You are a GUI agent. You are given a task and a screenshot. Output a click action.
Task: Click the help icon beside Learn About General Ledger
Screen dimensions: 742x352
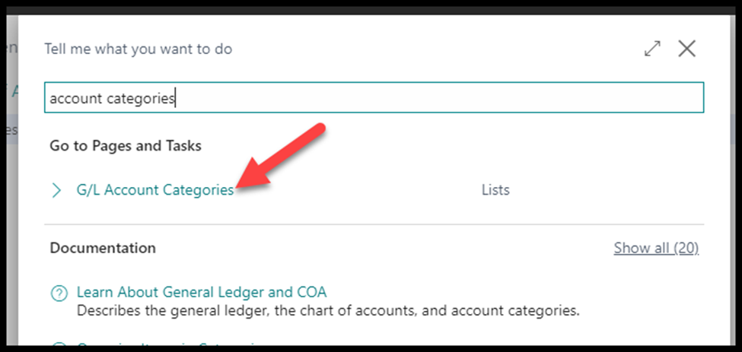(58, 293)
